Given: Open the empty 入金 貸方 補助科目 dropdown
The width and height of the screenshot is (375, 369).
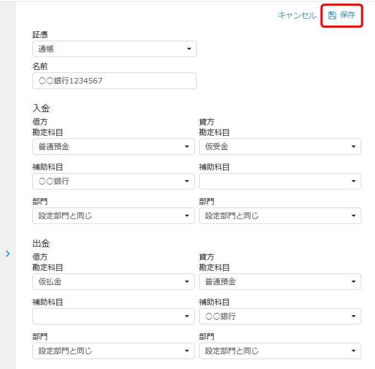Looking at the screenshot, I should pyautogui.click(x=280, y=181).
